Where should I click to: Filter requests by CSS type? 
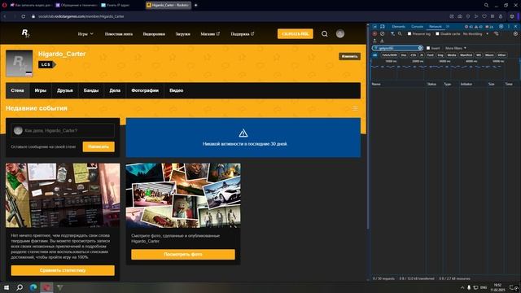pos(413,55)
